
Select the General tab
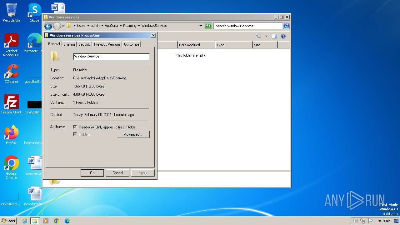click(x=54, y=44)
